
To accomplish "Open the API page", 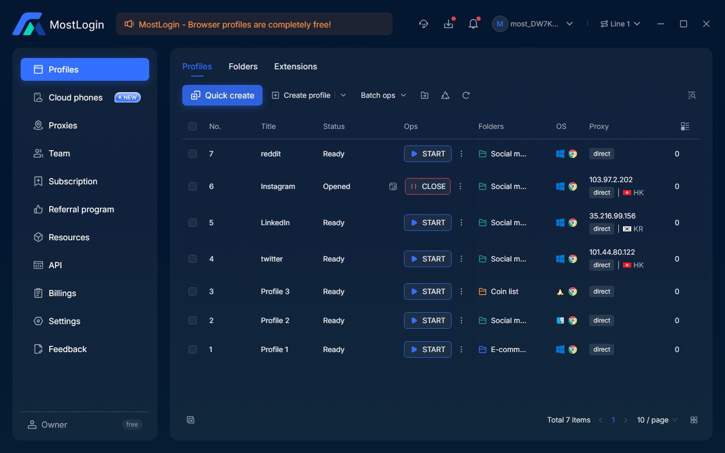I will tap(85, 265).
